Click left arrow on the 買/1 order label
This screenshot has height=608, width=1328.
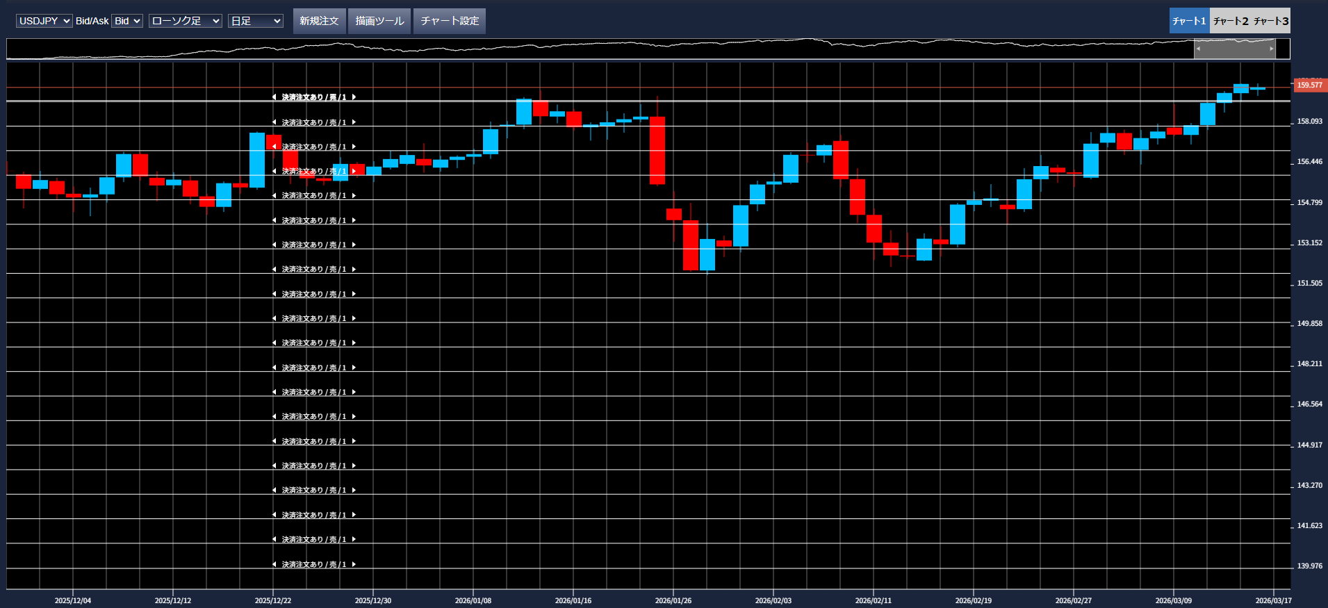tap(274, 97)
